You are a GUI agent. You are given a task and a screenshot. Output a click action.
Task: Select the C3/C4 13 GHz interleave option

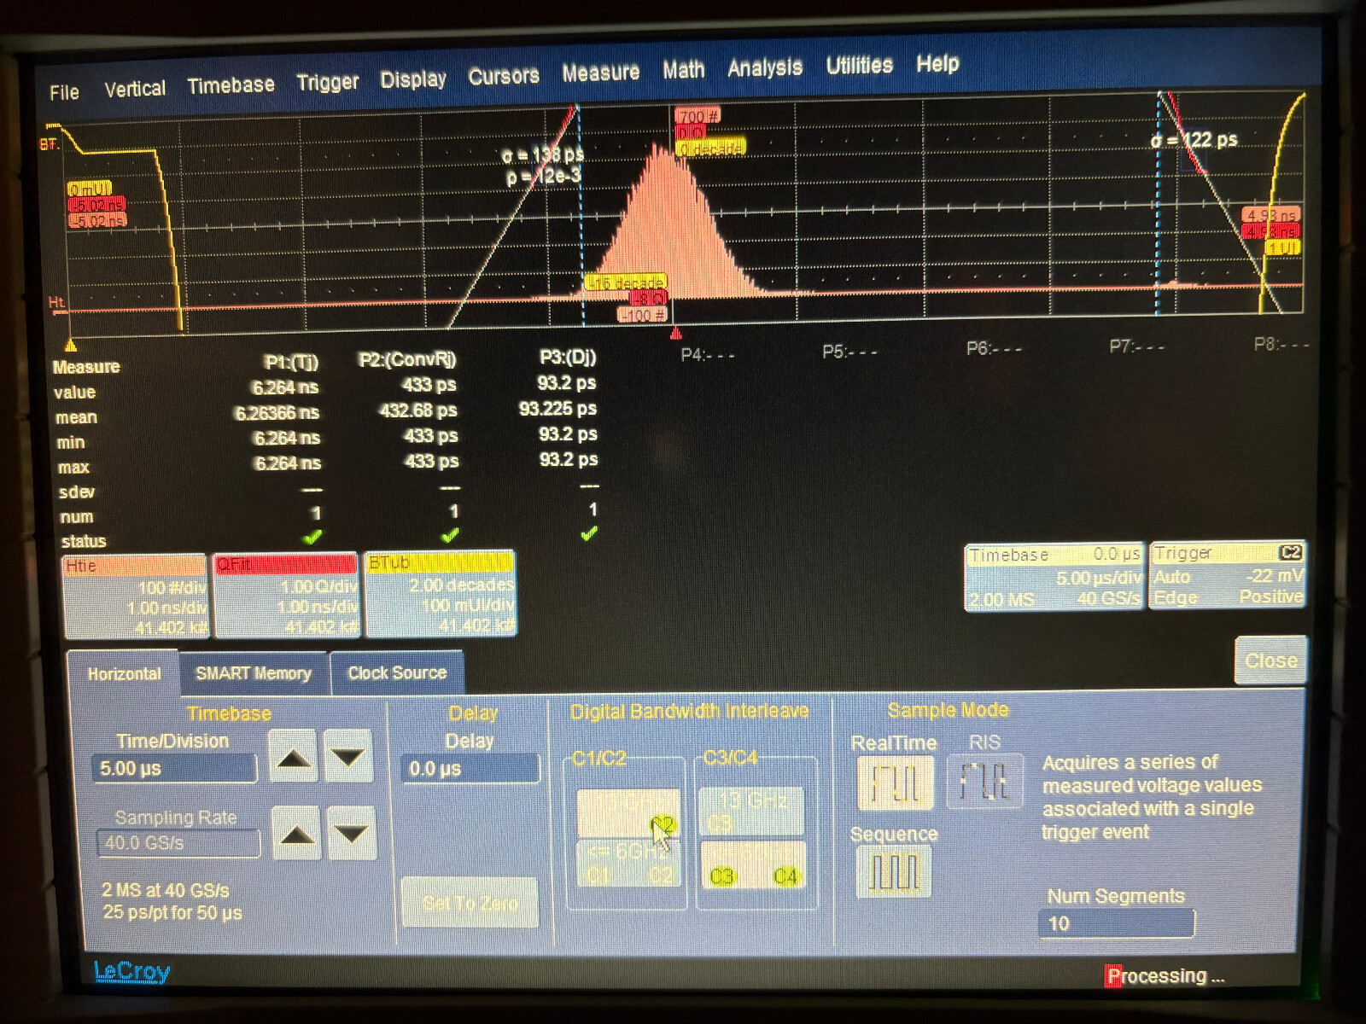pos(751,811)
